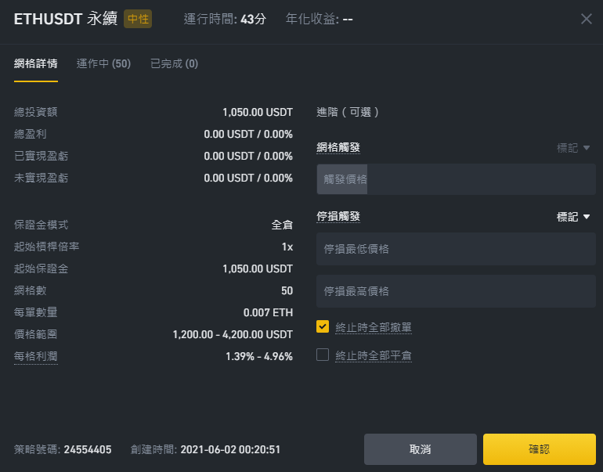The image size is (603, 472).
Task: Select the 網格詳情 tab
Action: pyautogui.click(x=36, y=63)
